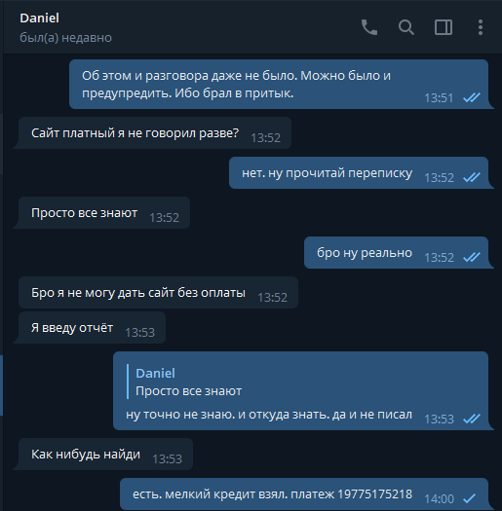Click the 'был(а) недавно' status text
Screen dimensions: 502x511
tap(65, 38)
